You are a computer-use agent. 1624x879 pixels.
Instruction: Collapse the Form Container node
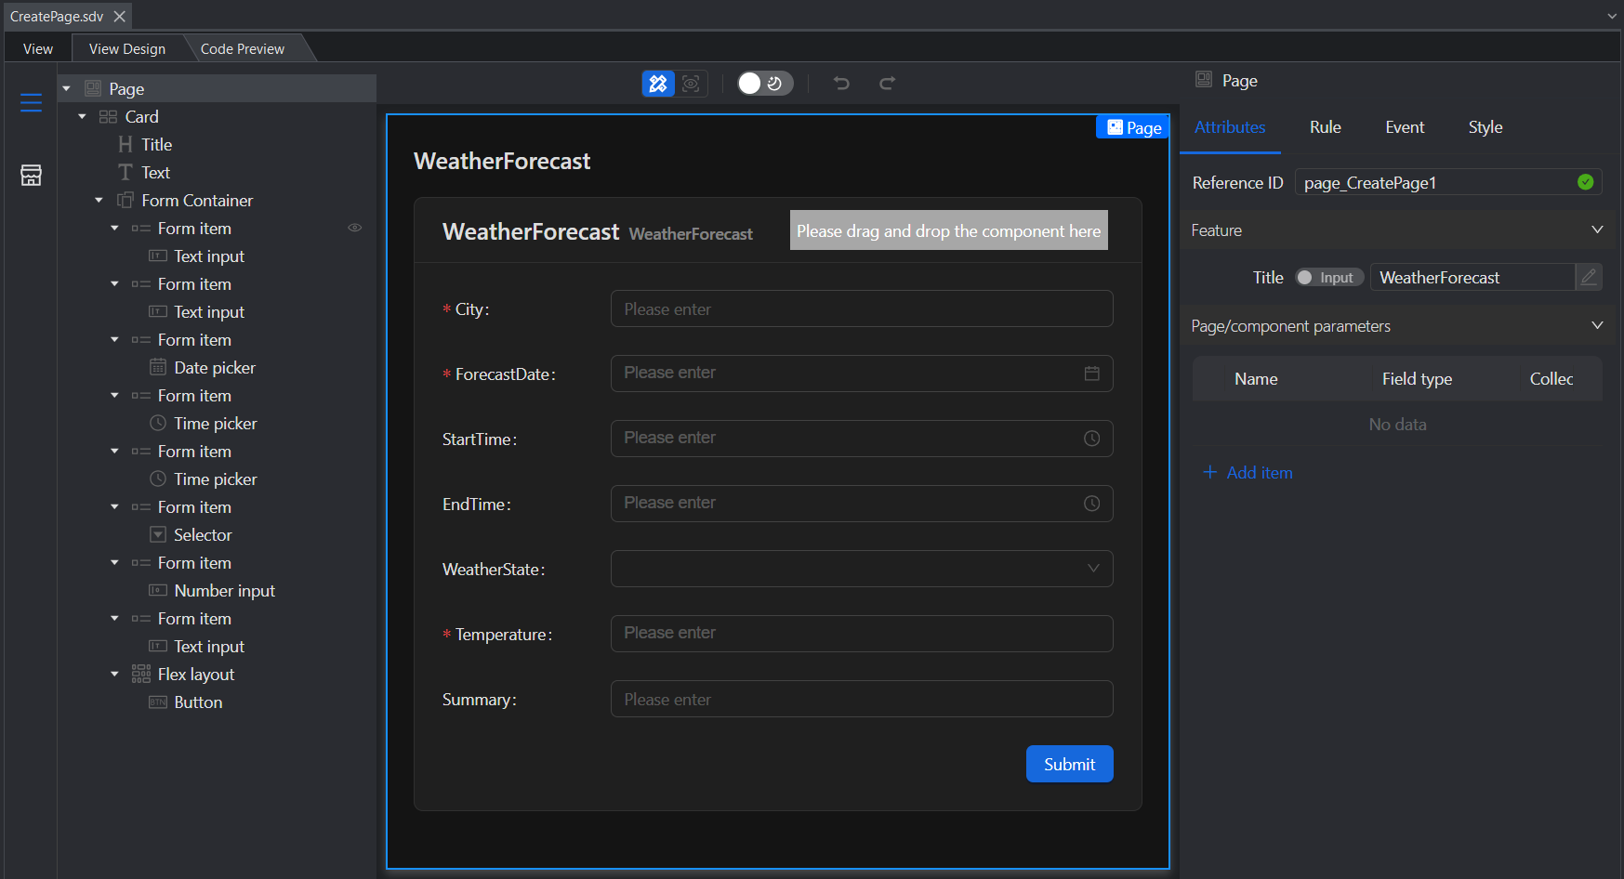point(99,201)
